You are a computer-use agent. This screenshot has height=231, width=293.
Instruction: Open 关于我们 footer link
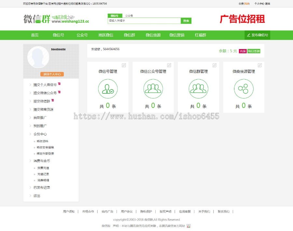point(204,212)
